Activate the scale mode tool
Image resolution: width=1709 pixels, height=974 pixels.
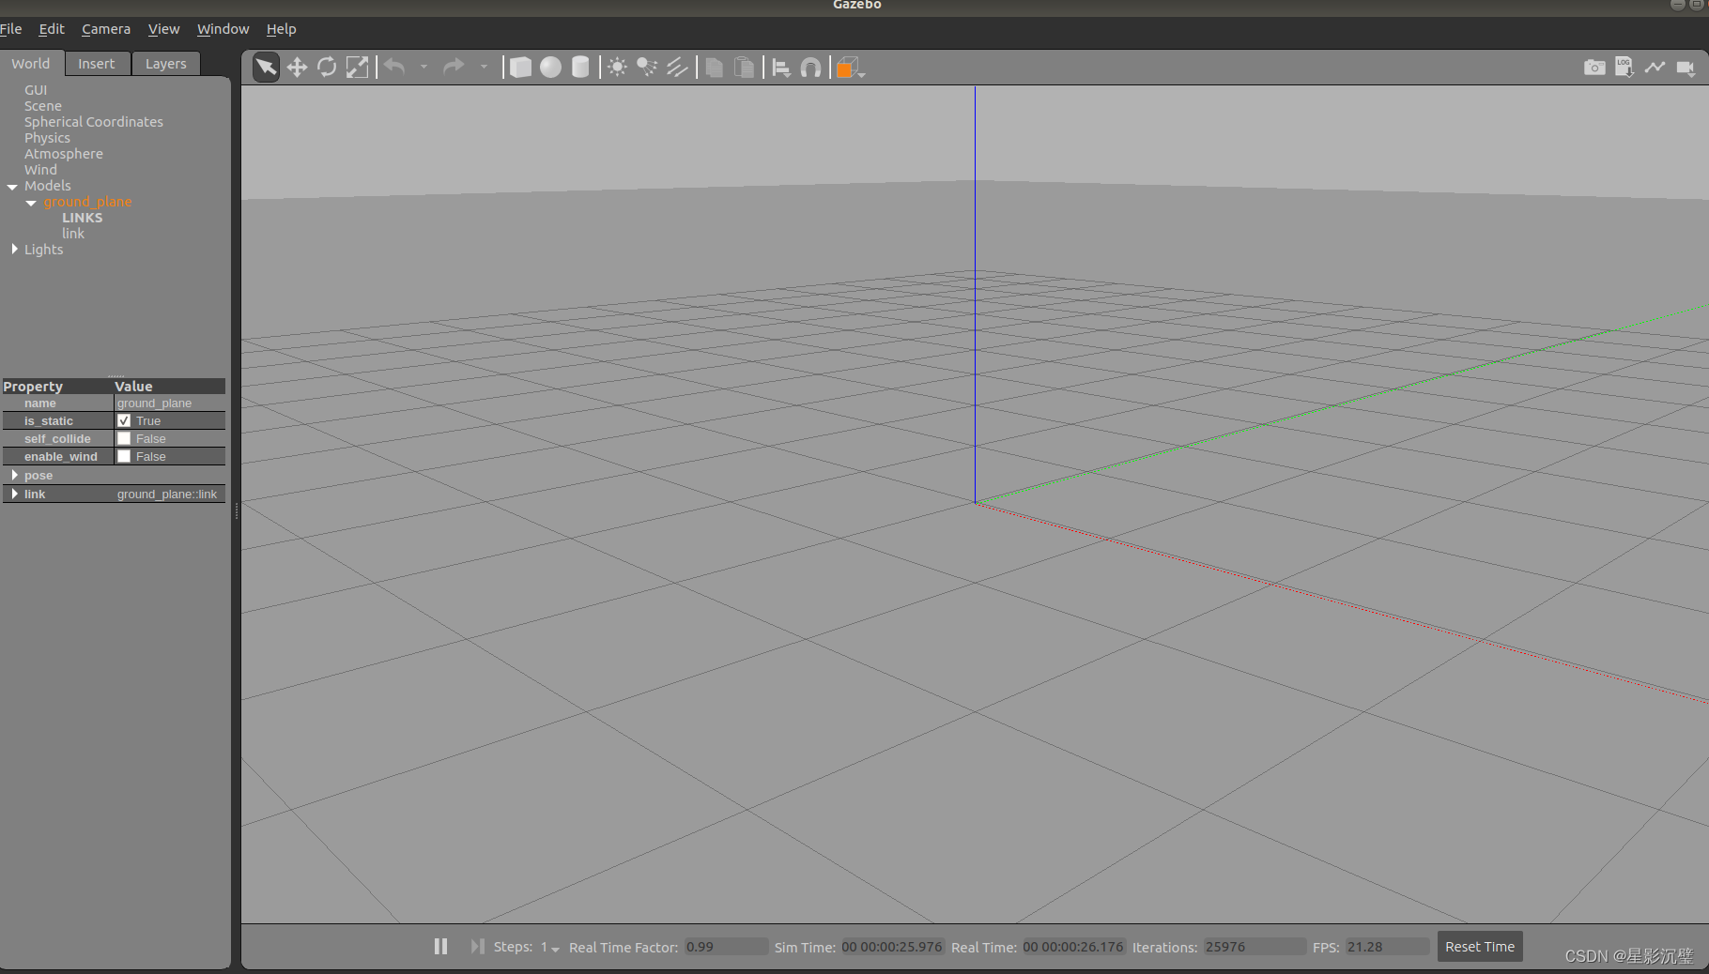[357, 68]
